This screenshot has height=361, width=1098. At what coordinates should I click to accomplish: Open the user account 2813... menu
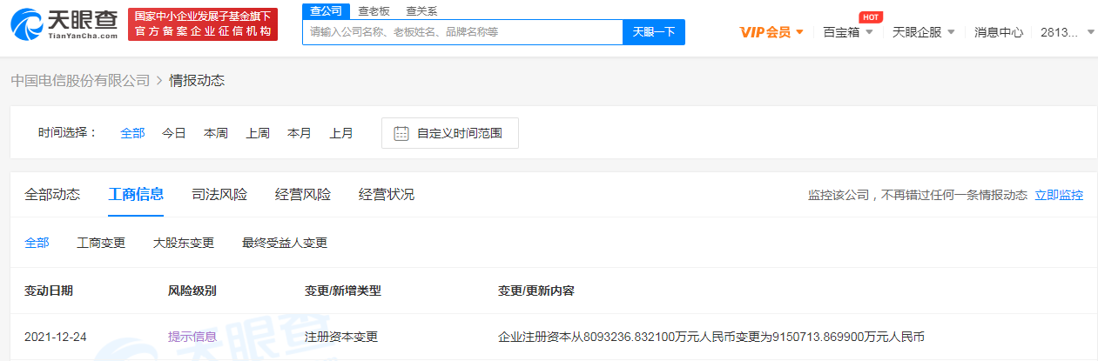pyautogui.click(x=1065, y=32)
